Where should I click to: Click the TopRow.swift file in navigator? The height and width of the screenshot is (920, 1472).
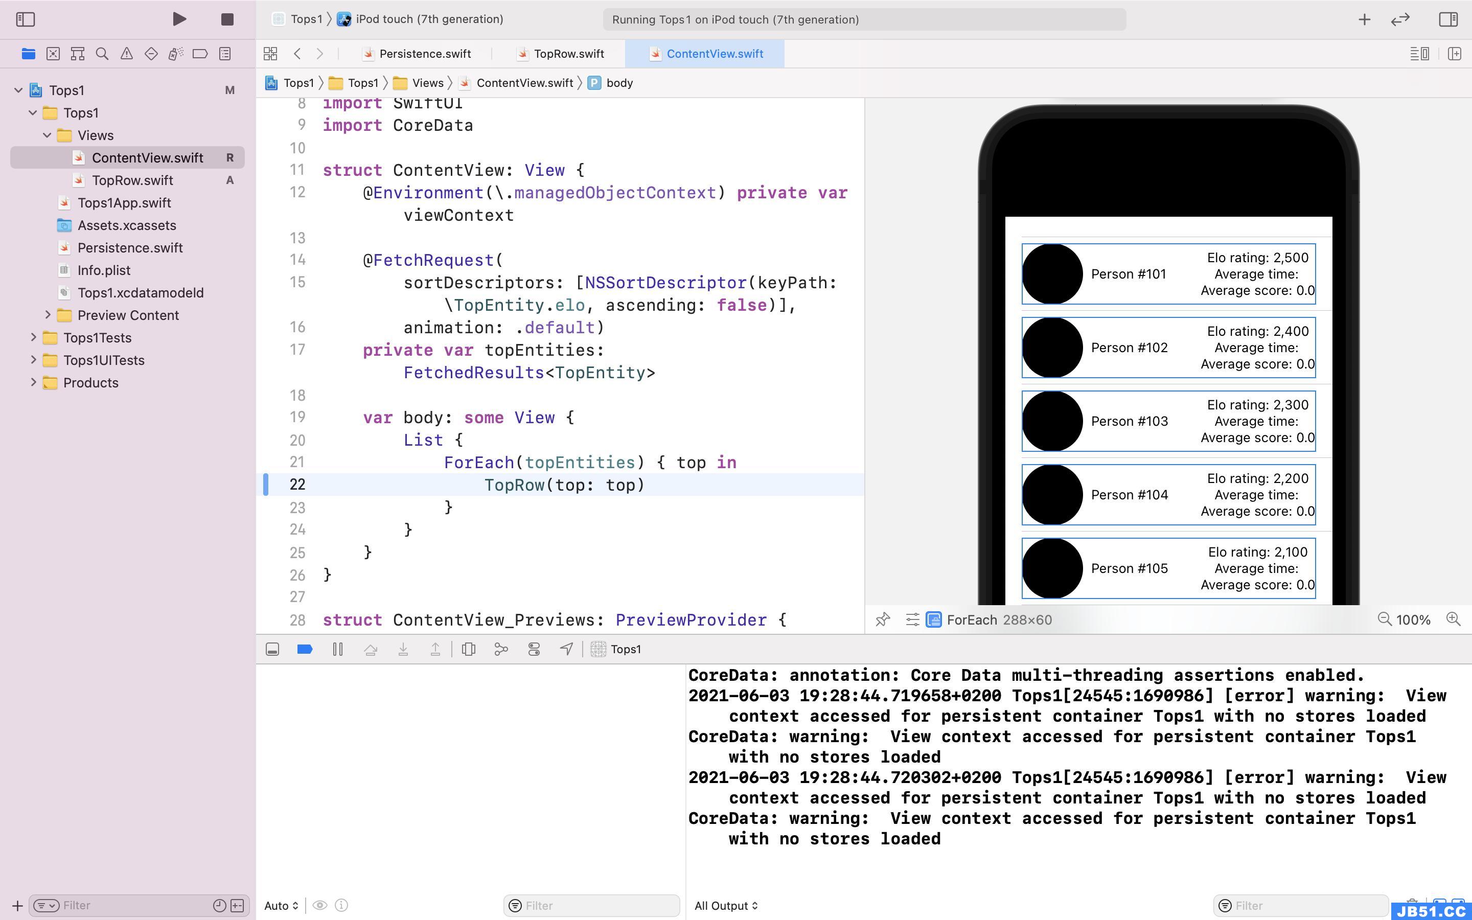click(132, 179)
